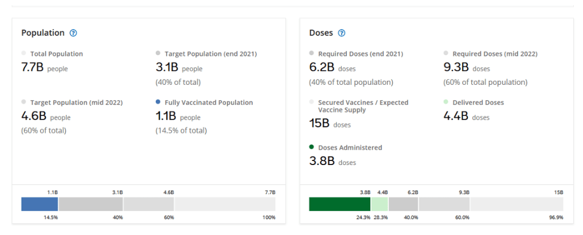Click the Target Population (mid 2022) label
This screenshot has width=583, height=235.
76,102
